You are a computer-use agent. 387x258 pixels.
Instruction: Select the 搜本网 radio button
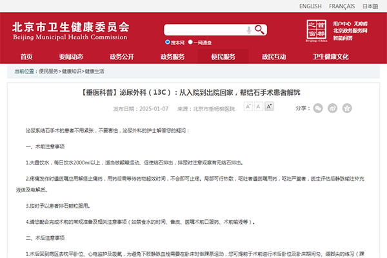168,42
